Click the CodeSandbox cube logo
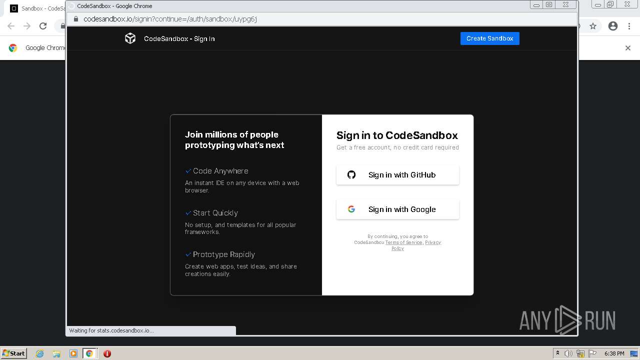Screen dimensions: 640x360 point(130,38)
